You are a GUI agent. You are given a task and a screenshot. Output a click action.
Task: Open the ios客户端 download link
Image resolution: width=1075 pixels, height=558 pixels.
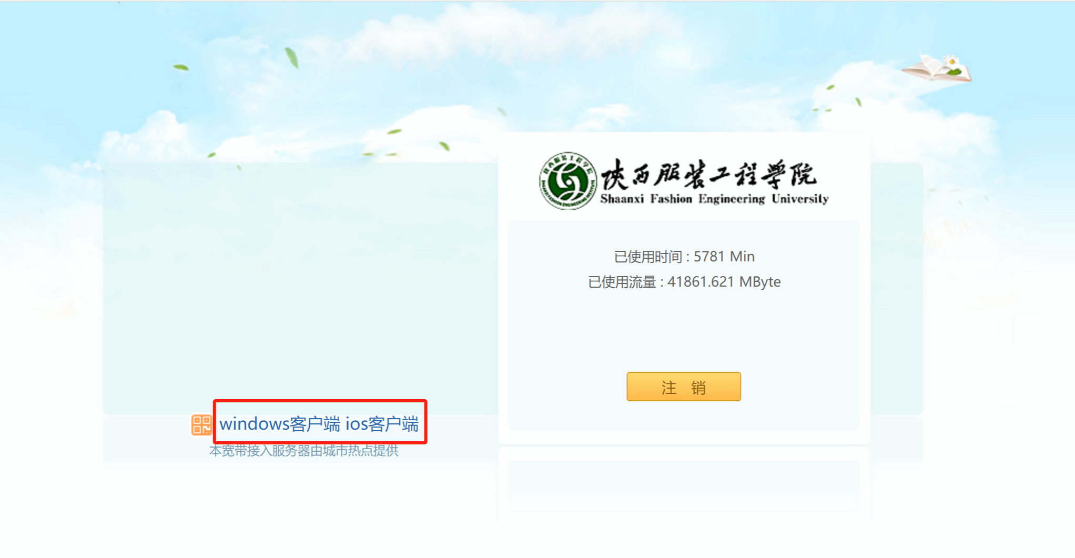(x=382, y=424)
